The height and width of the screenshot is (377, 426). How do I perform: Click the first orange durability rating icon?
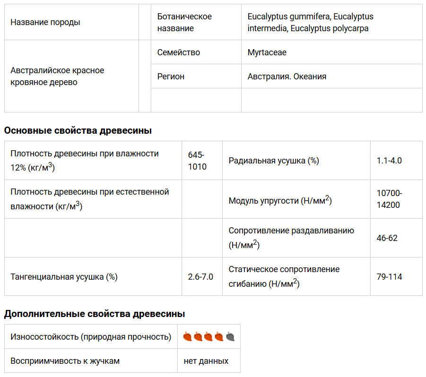pos(187,336)
